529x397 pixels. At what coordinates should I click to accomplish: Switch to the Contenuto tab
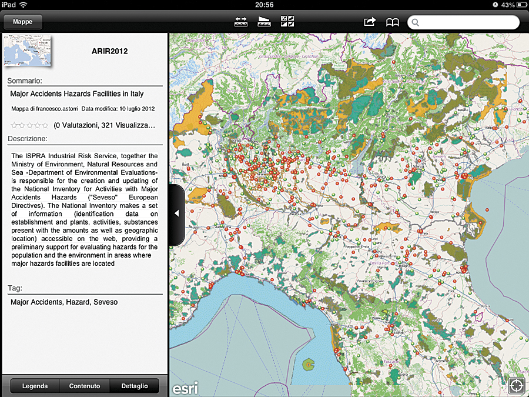coord(85,386)
